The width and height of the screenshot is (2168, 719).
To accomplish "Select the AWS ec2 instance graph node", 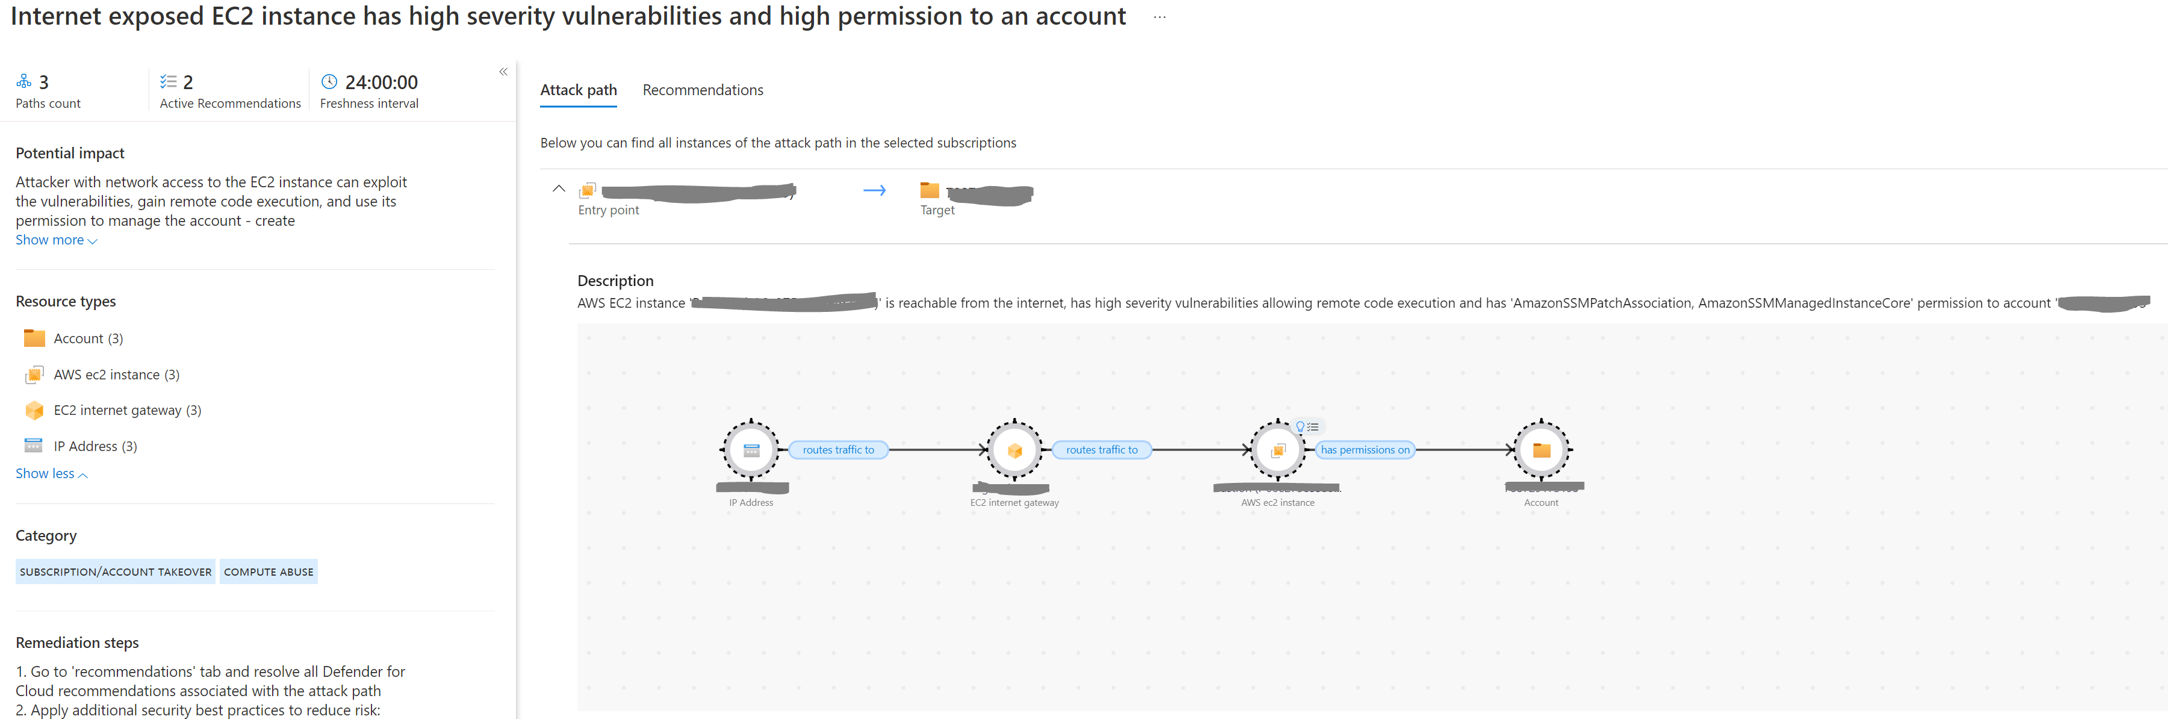I will 1277,450.
